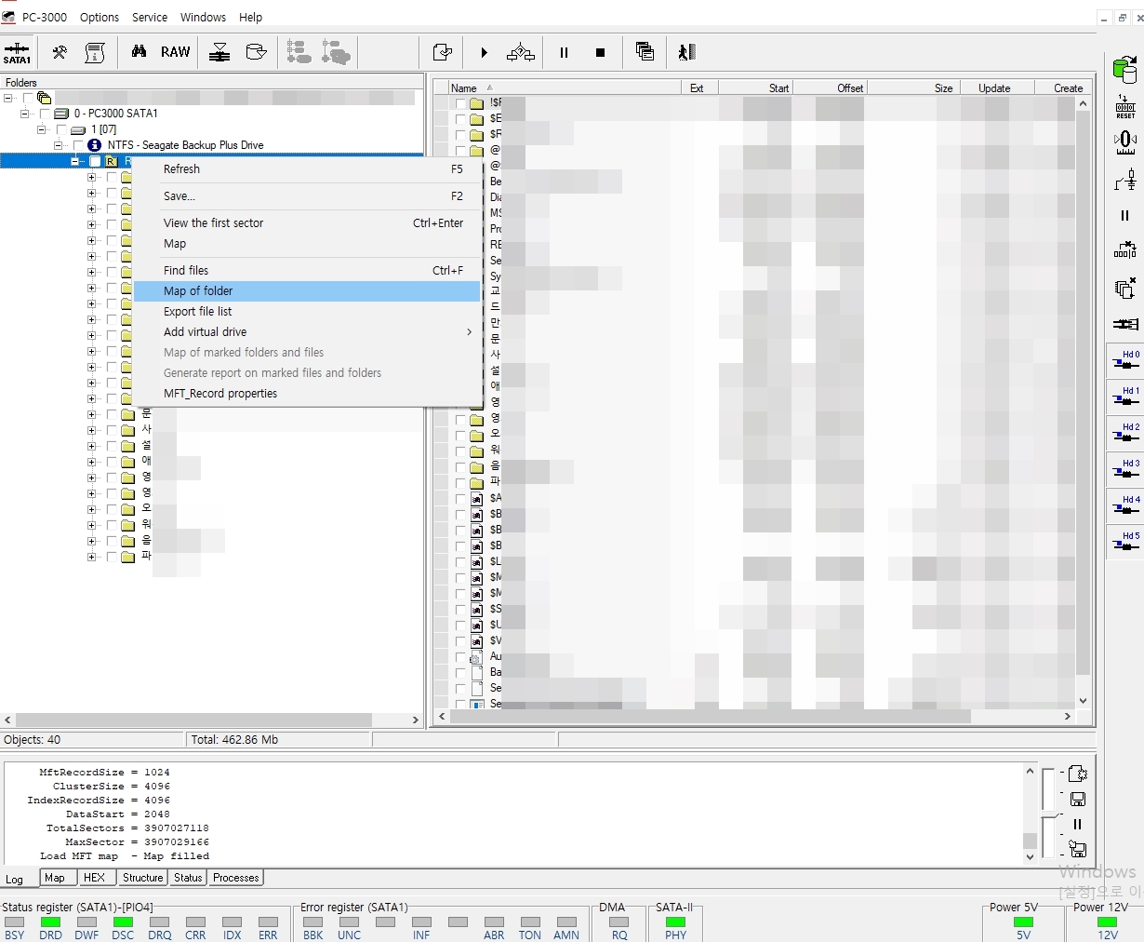Start the process with play button

[x=484, y=53]
